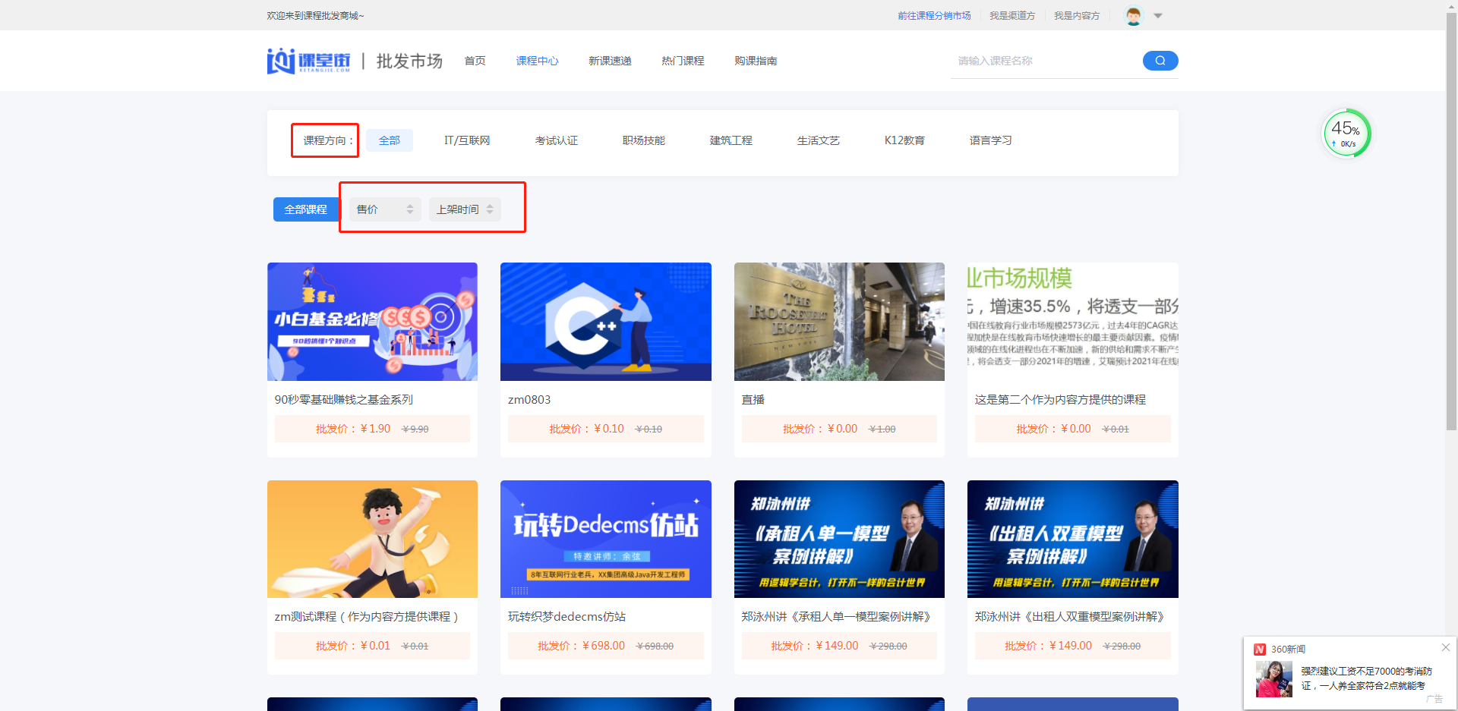Focus the 请输入课程名称 search field
1458x711 pixels.
click(x=1046, y=61)
